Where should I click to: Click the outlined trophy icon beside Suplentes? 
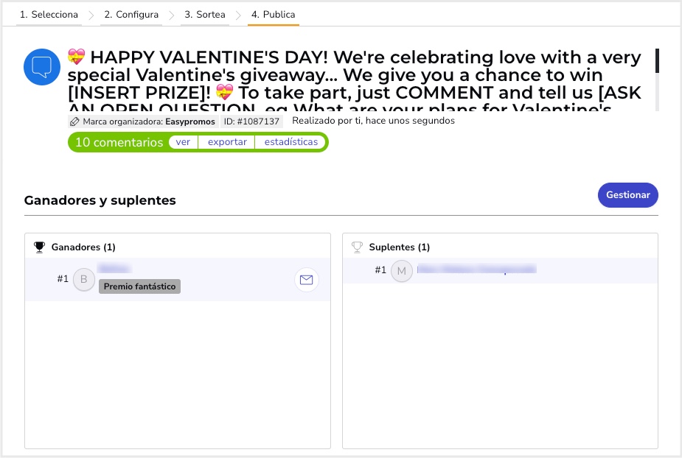click(357, 247)
